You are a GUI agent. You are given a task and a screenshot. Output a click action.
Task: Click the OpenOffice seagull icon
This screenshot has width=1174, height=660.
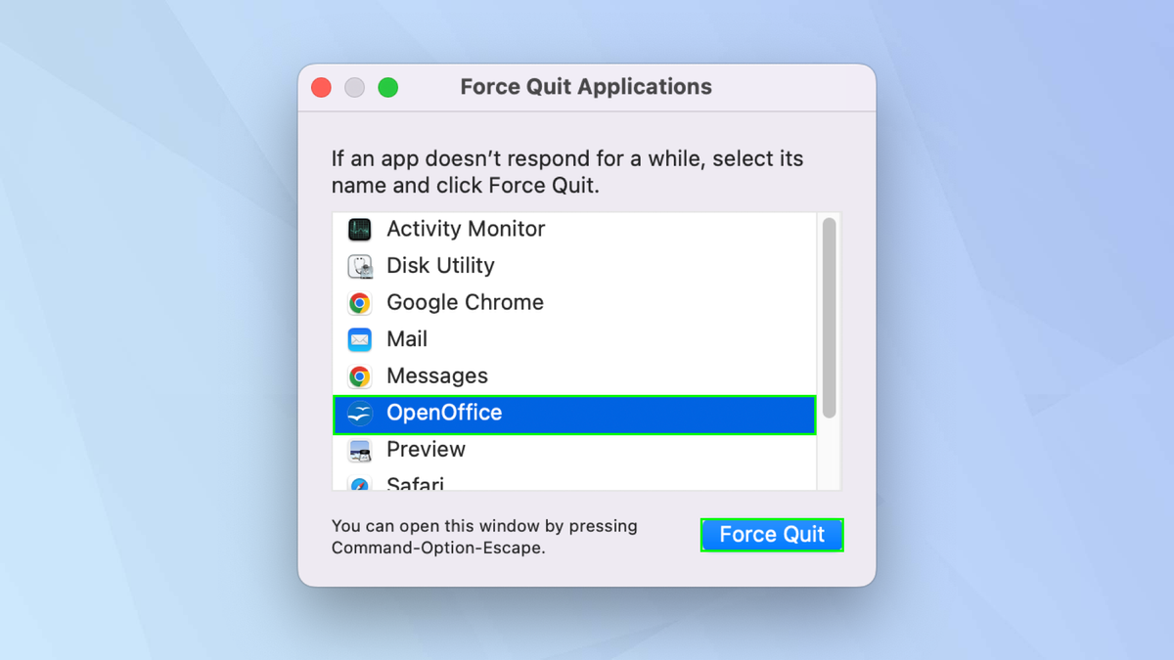[x=359, y=413]
